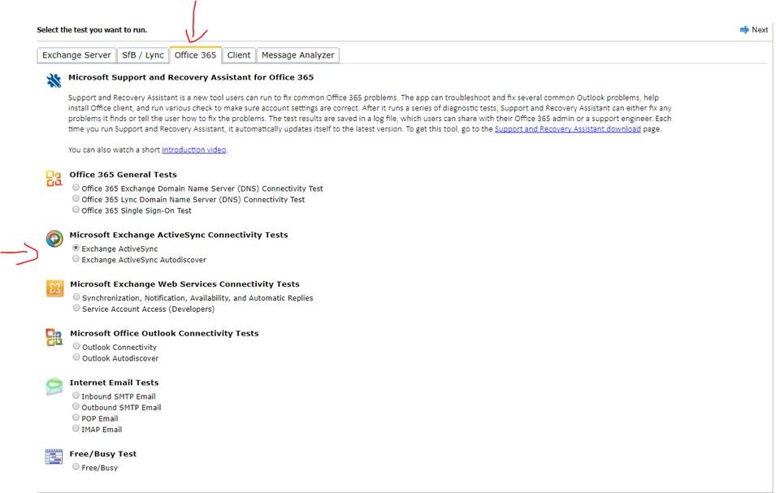Switch to the Exchange Server tab
Viewport: 776px width, 493px height.
point(76,55)
